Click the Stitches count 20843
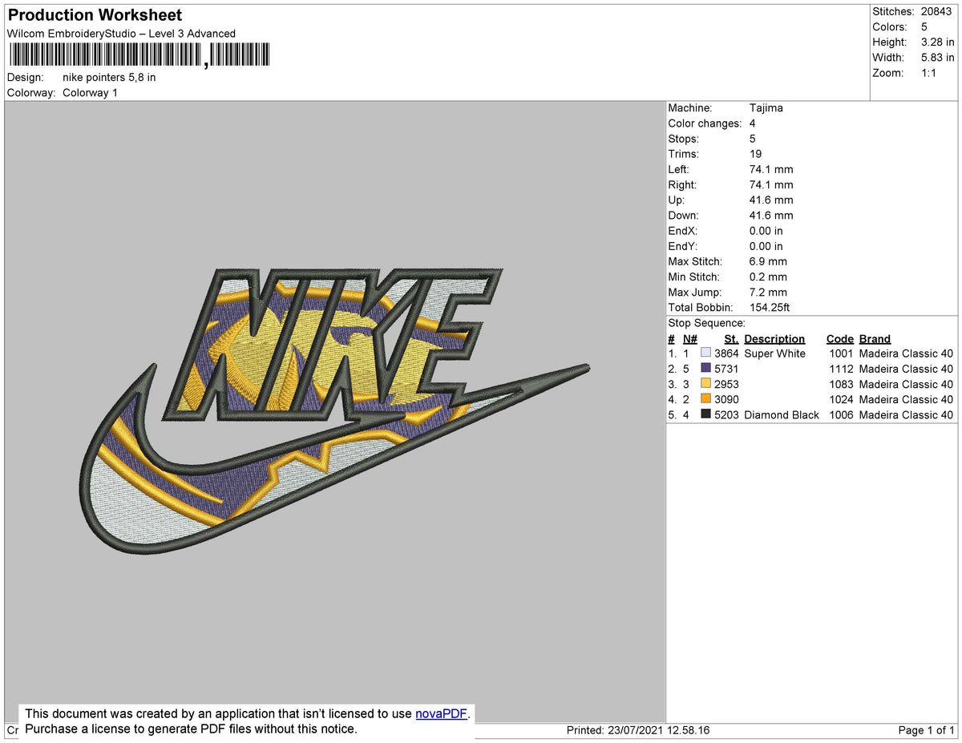The image size is (962, 743). point(938,11)
